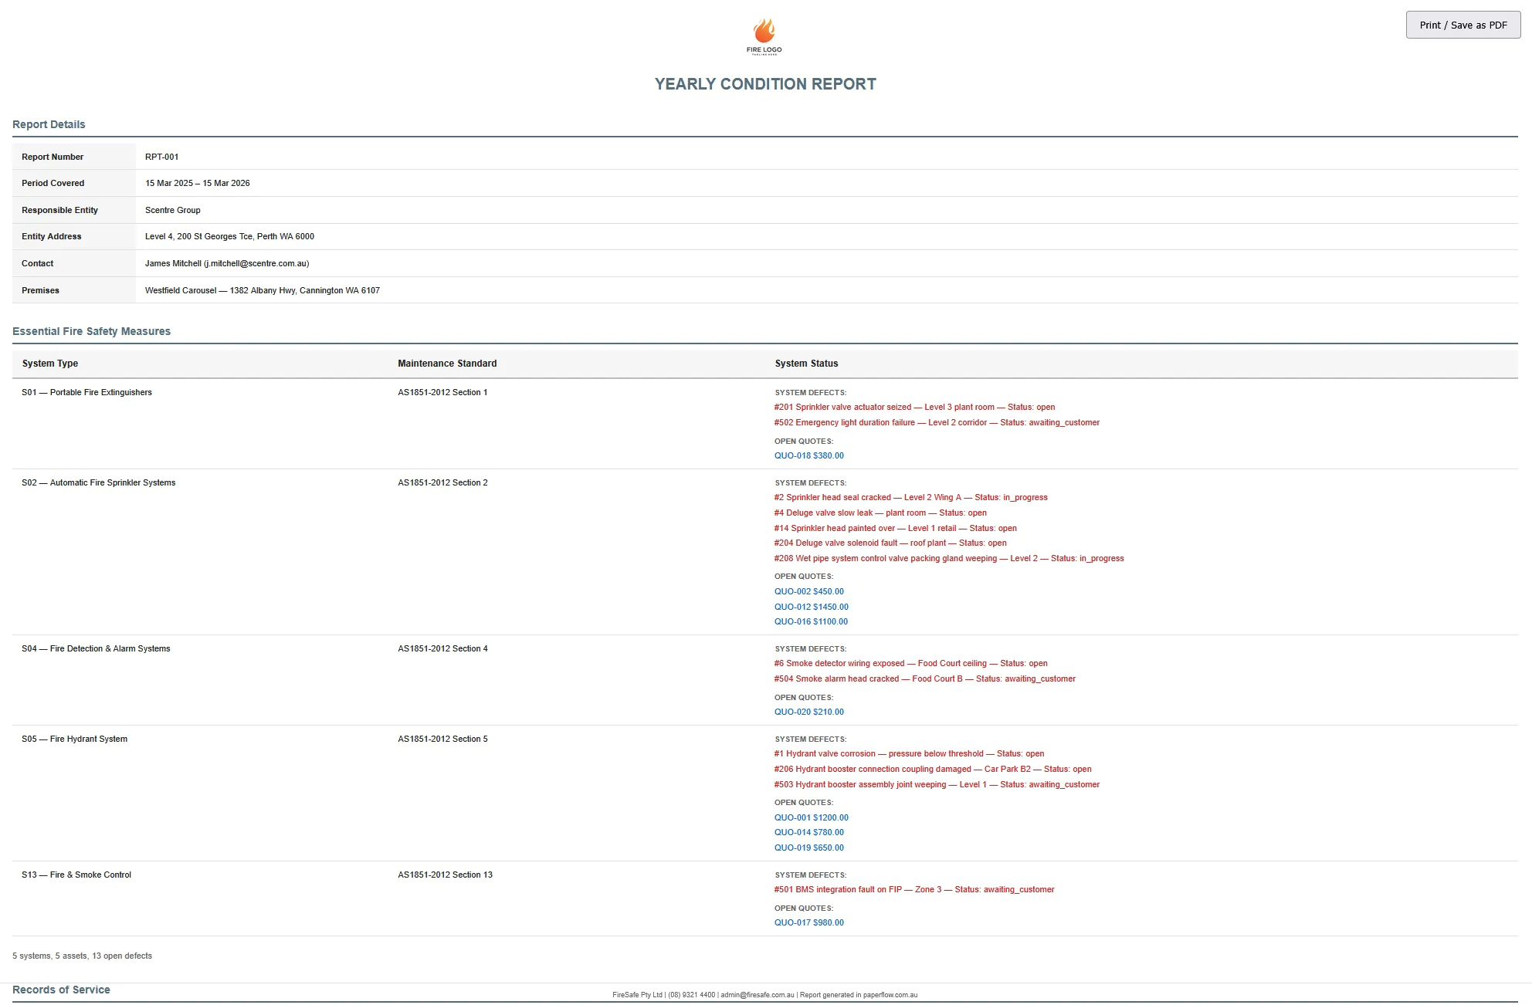Open quote QUO-002 under Sprinkler Systems
1532x1005 pixels.
[x=808, y=591]
